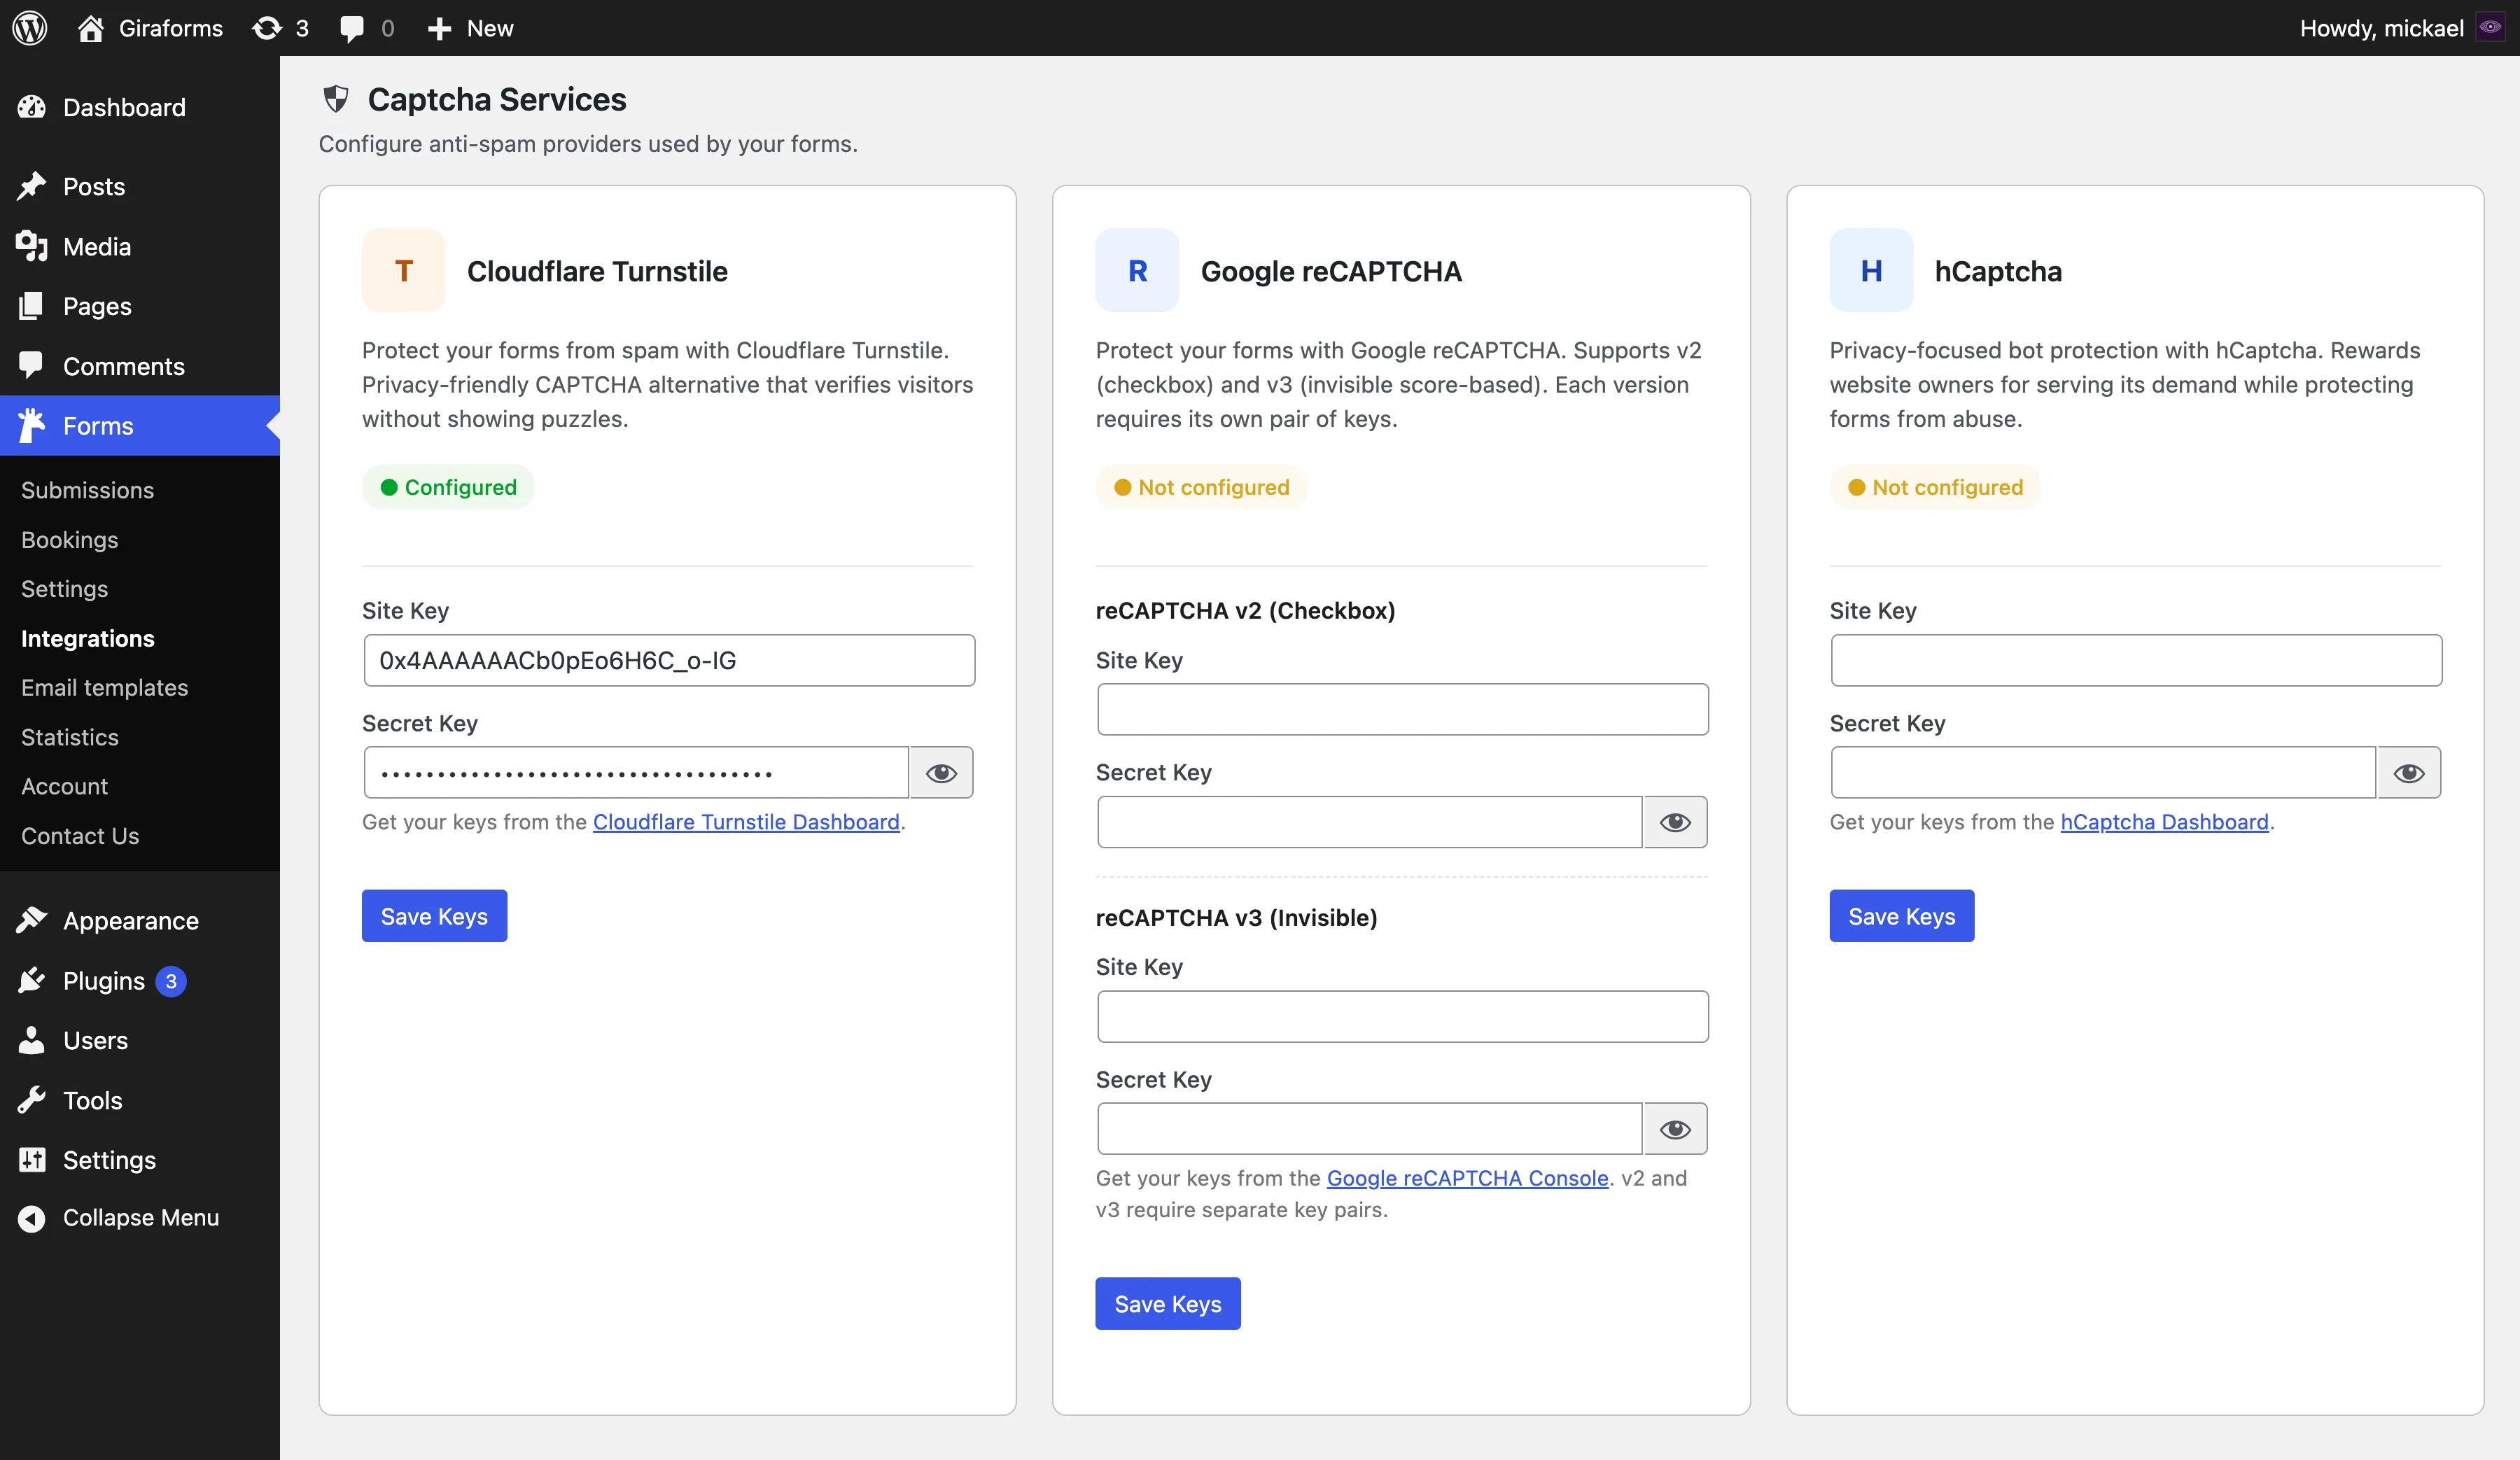
Task: Switch to the Submissions section under Forms
Action: pyautogui.click(x=88, y=490)
